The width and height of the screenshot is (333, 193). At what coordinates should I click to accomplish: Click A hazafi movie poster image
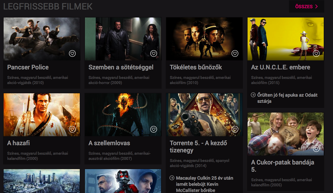pos(42,114)
